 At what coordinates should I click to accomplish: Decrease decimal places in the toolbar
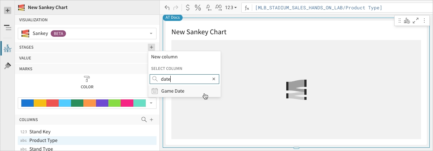(208, 8)
